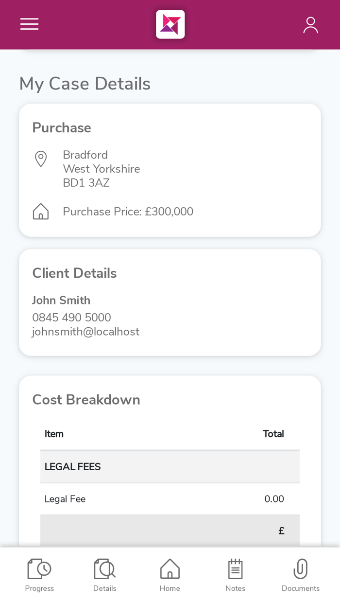This screenshot has width=340, height=605.
Task: Click the user profile icon
Action: coord(310,24)
